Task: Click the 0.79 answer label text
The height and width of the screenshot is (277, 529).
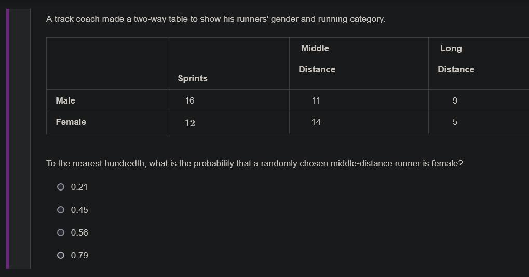Action: pyautogui.click(x=79, y=255)
